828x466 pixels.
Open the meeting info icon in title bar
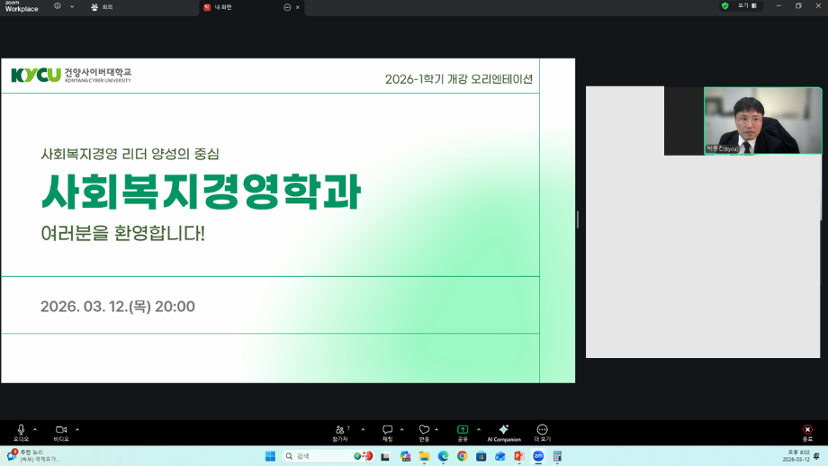(x=57, y=6)
